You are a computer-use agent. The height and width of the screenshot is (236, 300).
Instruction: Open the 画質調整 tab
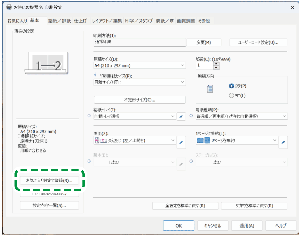pos(186,21)
